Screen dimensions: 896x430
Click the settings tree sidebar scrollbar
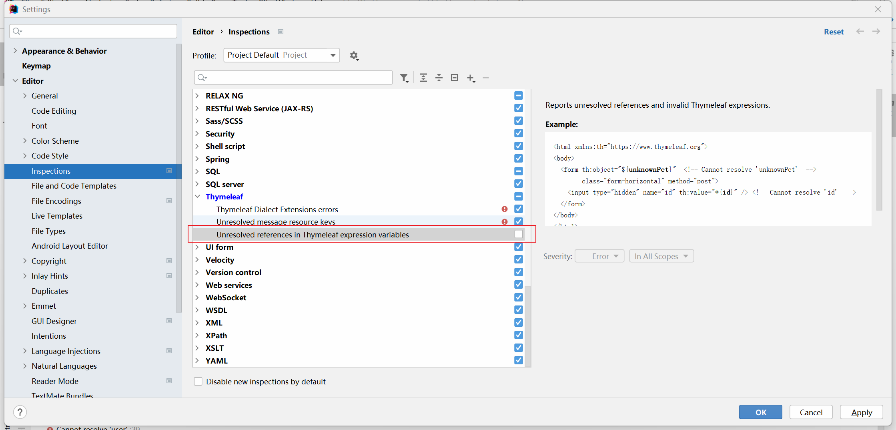tap(178, 178)
